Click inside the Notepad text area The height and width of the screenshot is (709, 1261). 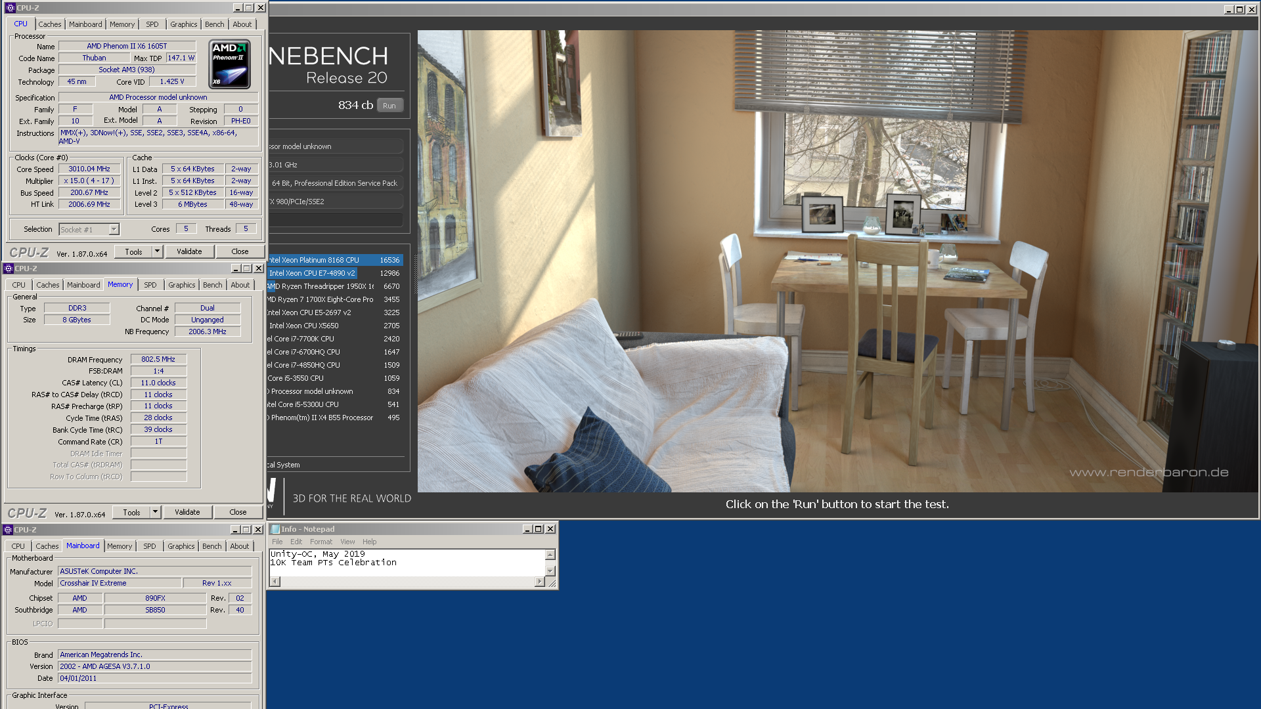407,563
